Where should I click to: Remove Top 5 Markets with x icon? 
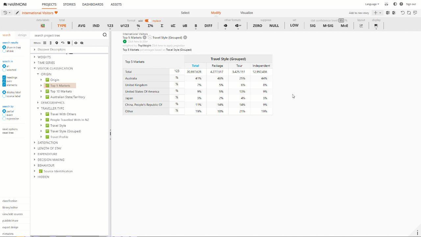click(x=144, y=38)
